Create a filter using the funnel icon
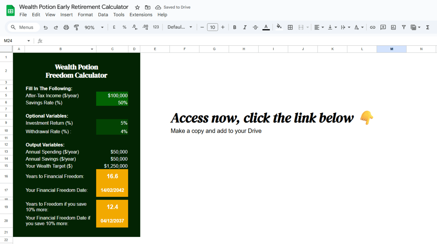This screenshot has width=437, height=244. point(404,27)
